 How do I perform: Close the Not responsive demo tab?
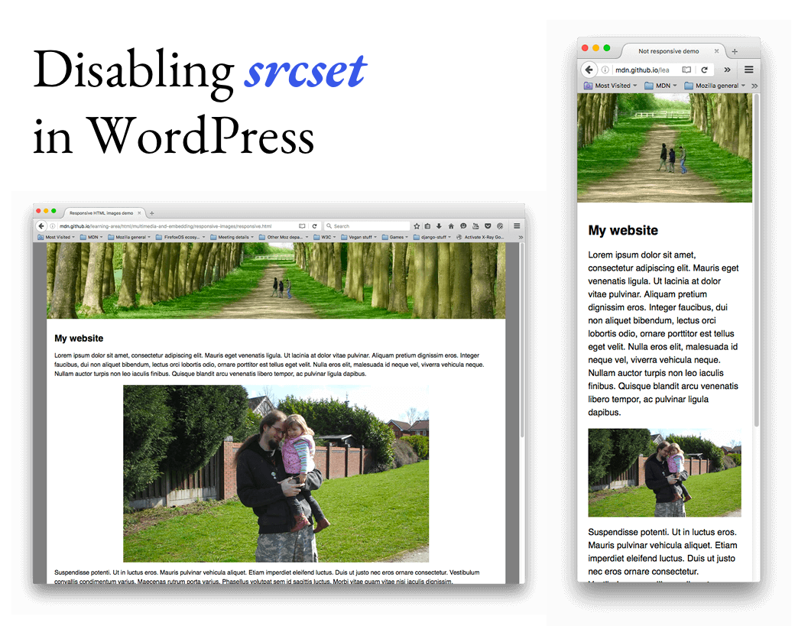[716, 51]
